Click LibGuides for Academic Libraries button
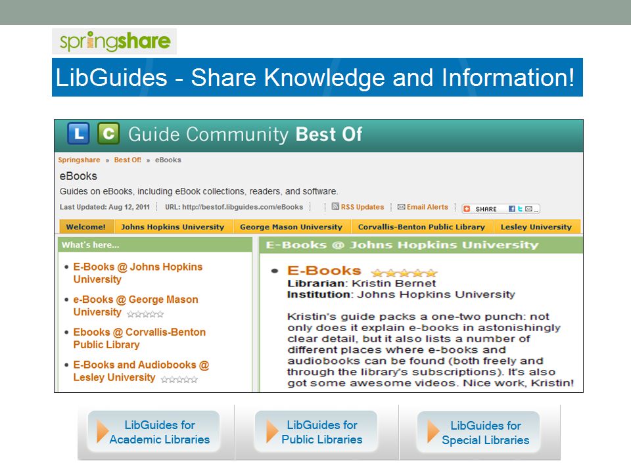This screenshot has height=473, width=631. click(154, 432)
